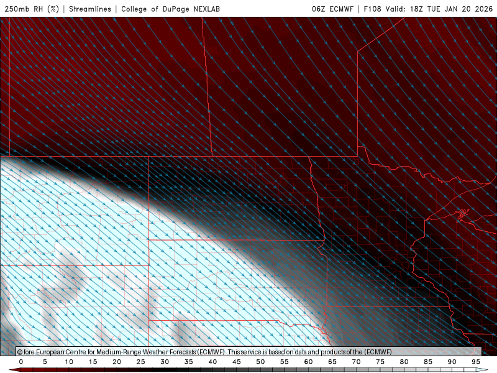Click the "Streamlines" label in header

click(x=90, y=9)
